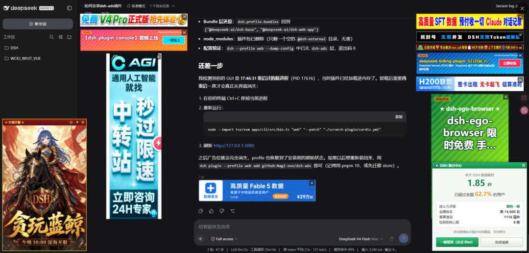The height and width of the screenshot is (253, 529).
Task: Close the H200联盟 ad
Action: 521,79
